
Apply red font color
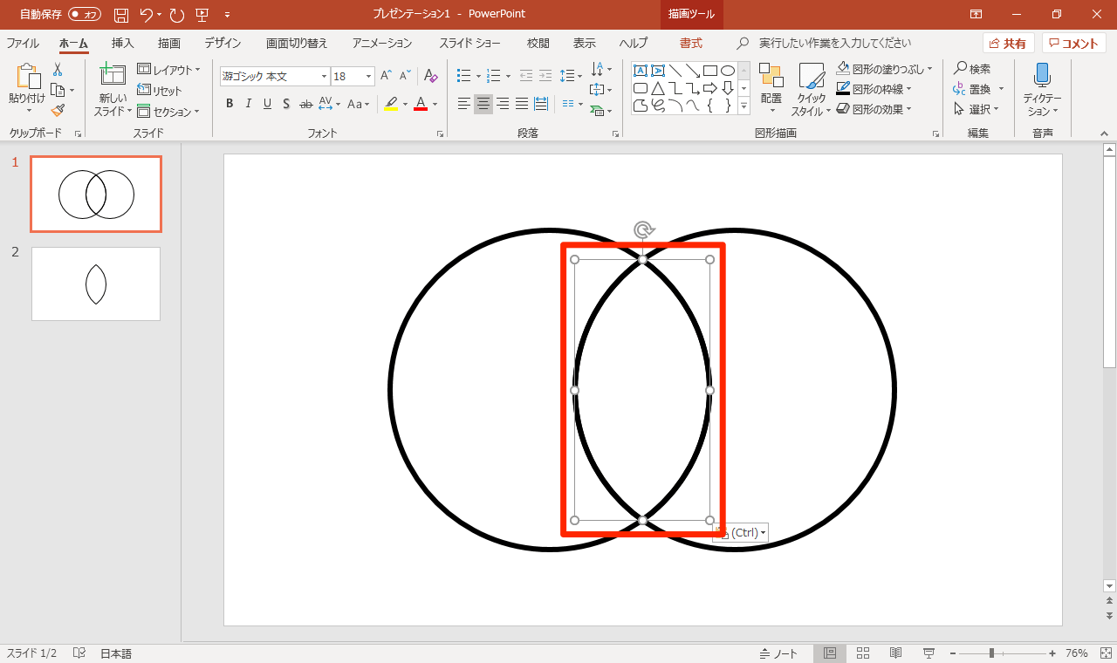[x=421, y=104]
